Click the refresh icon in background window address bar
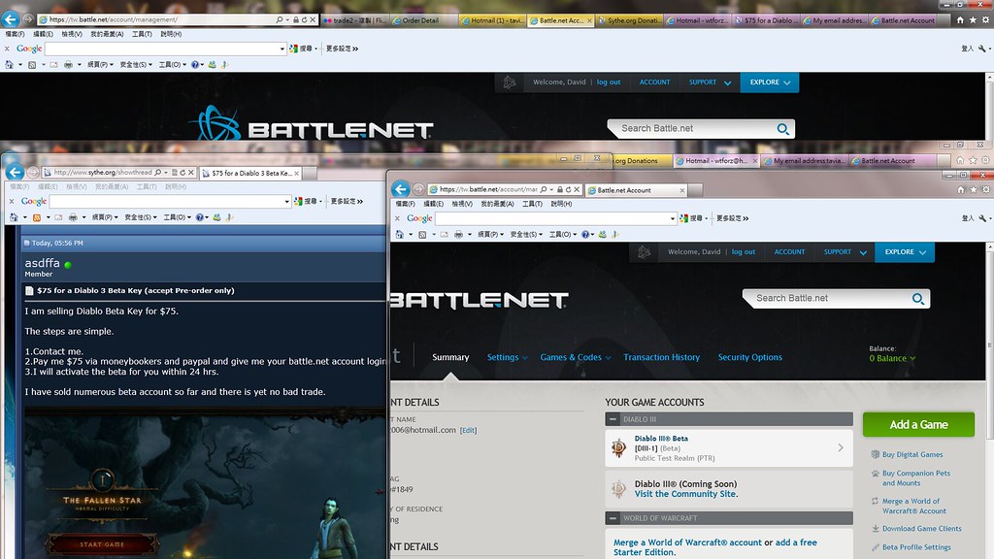994x559 pixels. [x=304, y=19]
